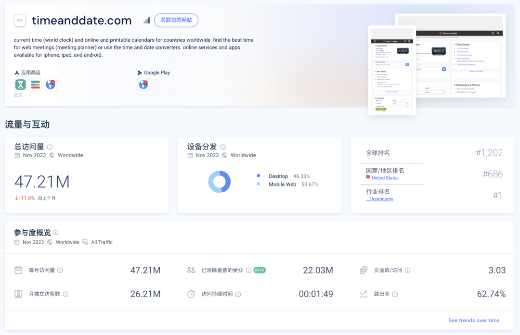520x335 pixels.
Task: Click info icon next to 参与度概览
Action: click(56, 232)
